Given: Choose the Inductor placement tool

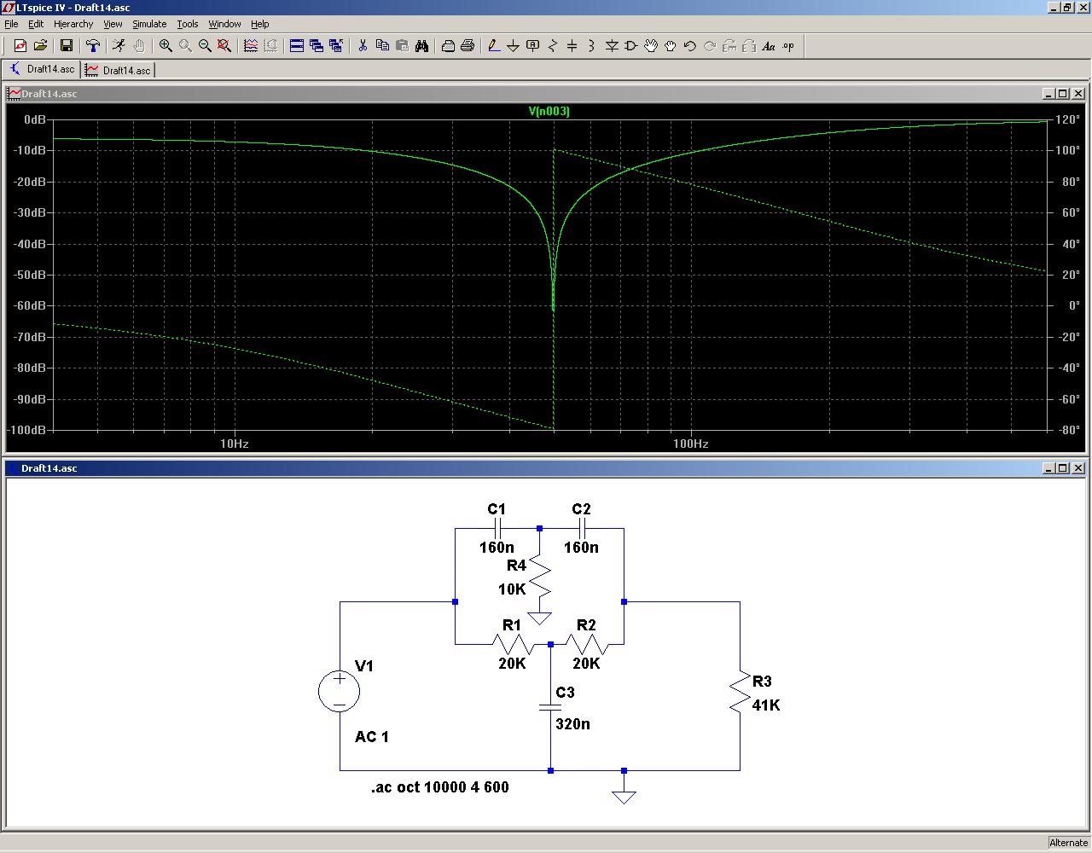Looking at the screenshot, I should 591,46.
